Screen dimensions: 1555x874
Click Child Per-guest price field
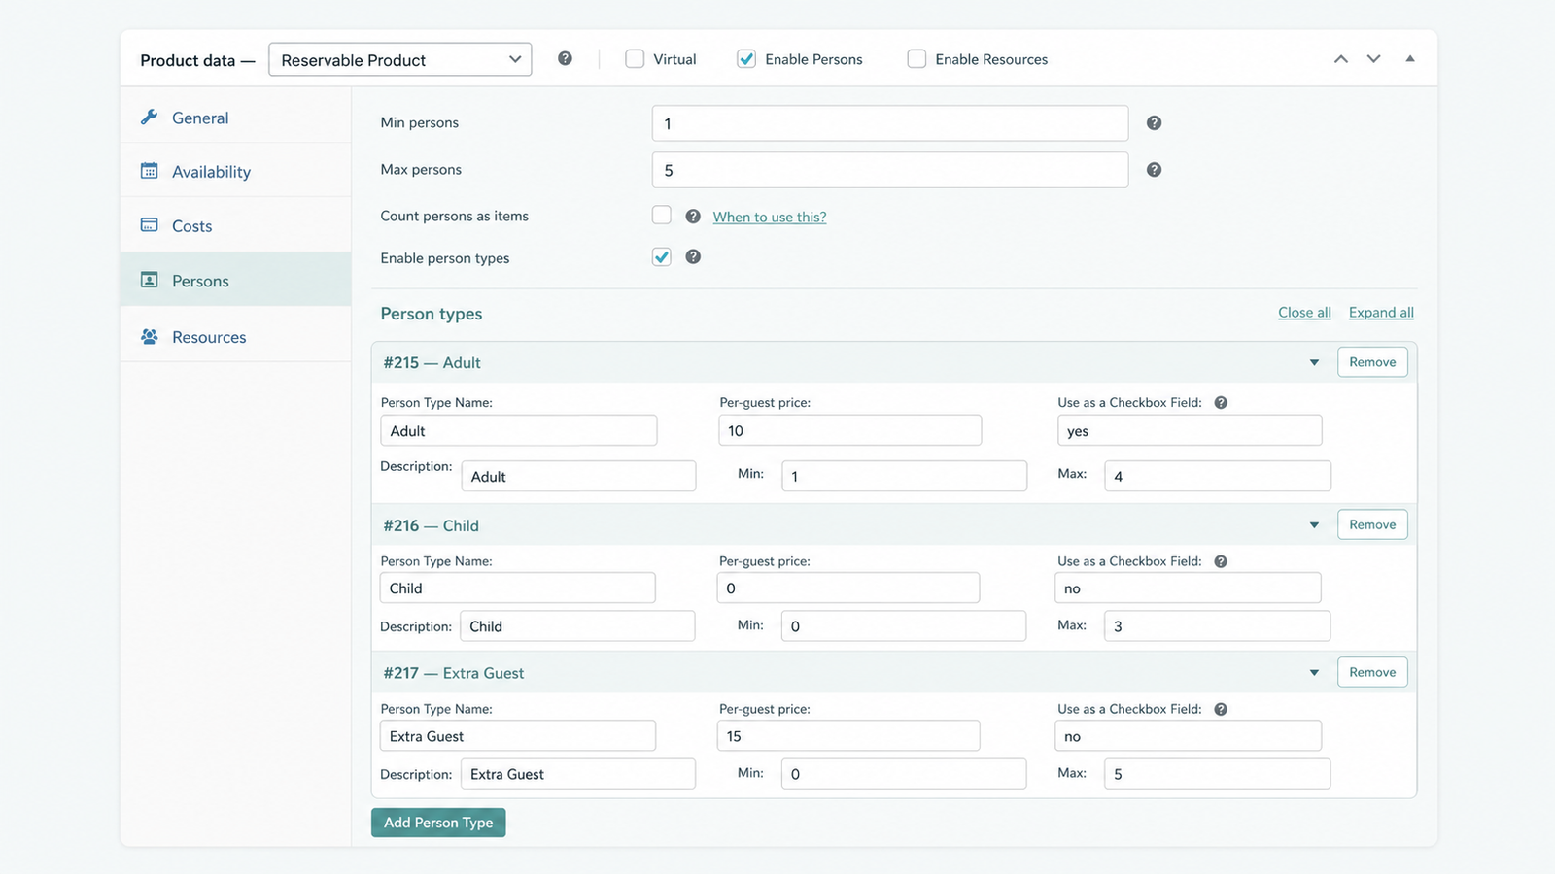click(x=848, y=588)
